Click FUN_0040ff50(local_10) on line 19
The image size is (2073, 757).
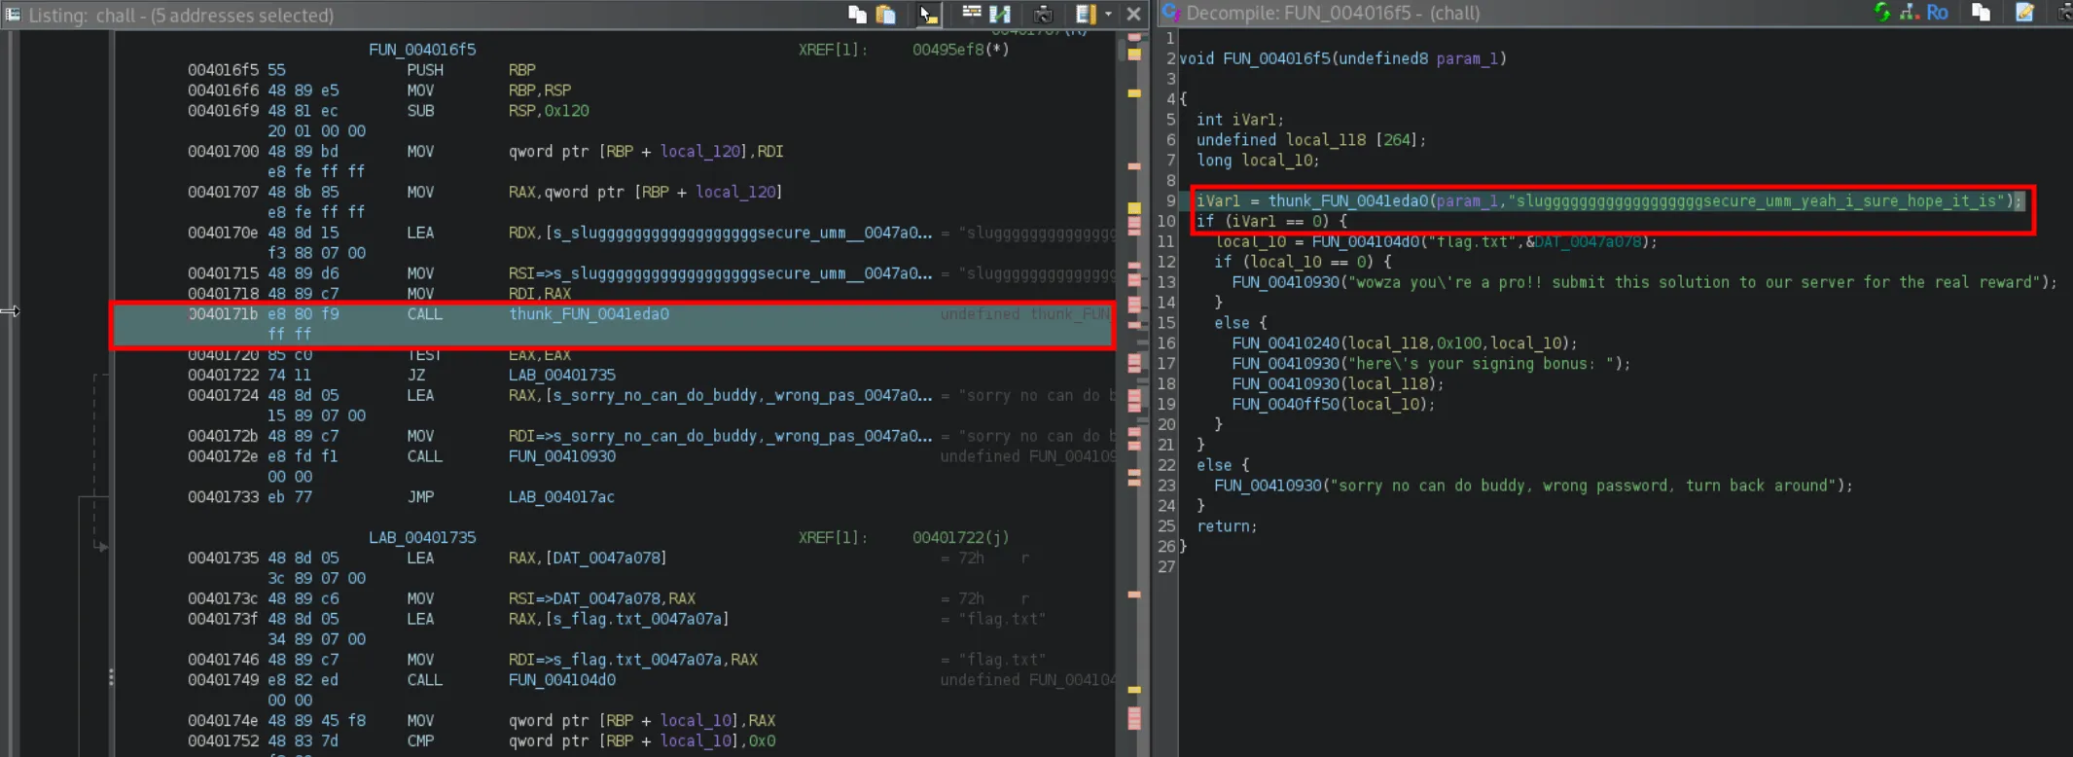pyautogui.click(x=1333, y=405)
